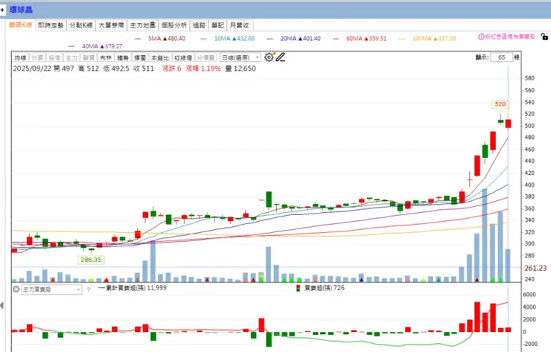Click the 漲幅 1.19% value
This screenshot has height=352, width=551.
tap(203, 68)
